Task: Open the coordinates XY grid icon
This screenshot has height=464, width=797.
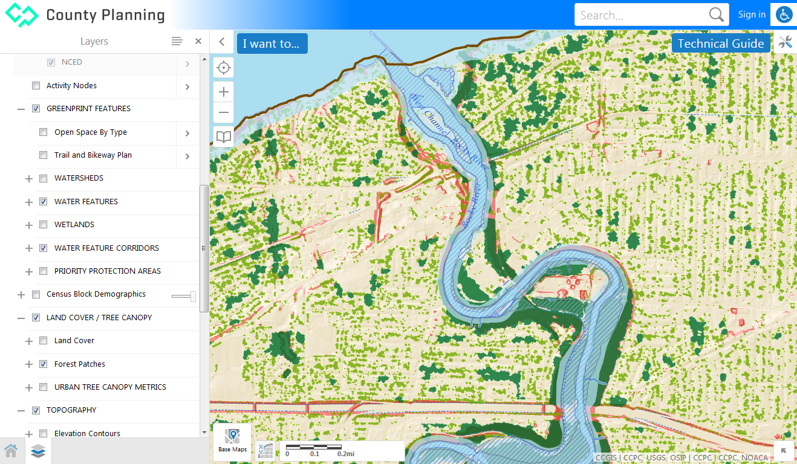Action: (x=265, y=451)
